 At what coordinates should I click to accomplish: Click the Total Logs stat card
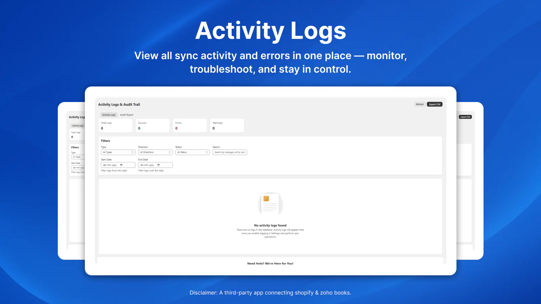pyautogui.click(x=115, y=126)
